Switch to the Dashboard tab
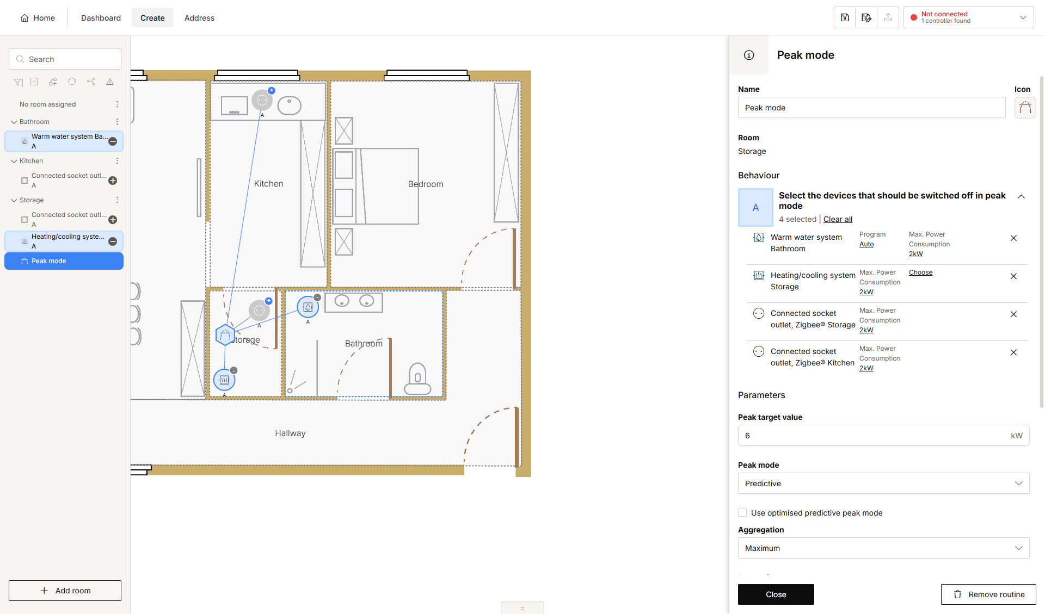This screenshot has width=1045, height=614. pos(101,18)
